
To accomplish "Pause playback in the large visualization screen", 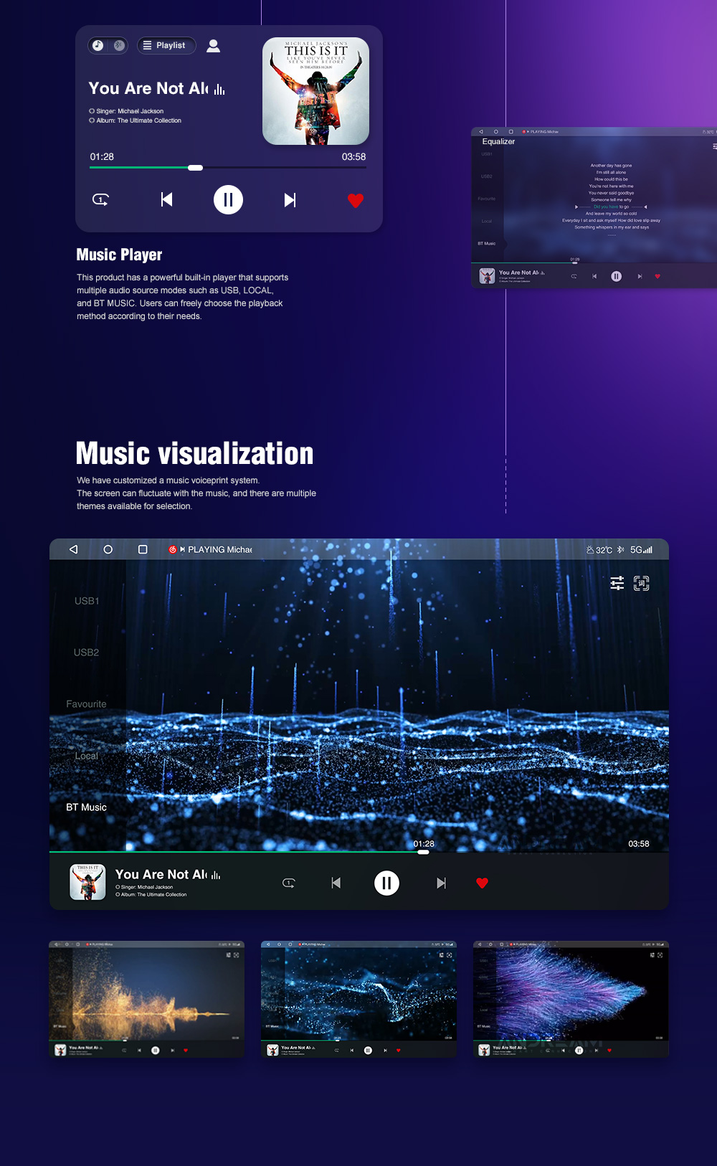I will click(x=386, y=883).
